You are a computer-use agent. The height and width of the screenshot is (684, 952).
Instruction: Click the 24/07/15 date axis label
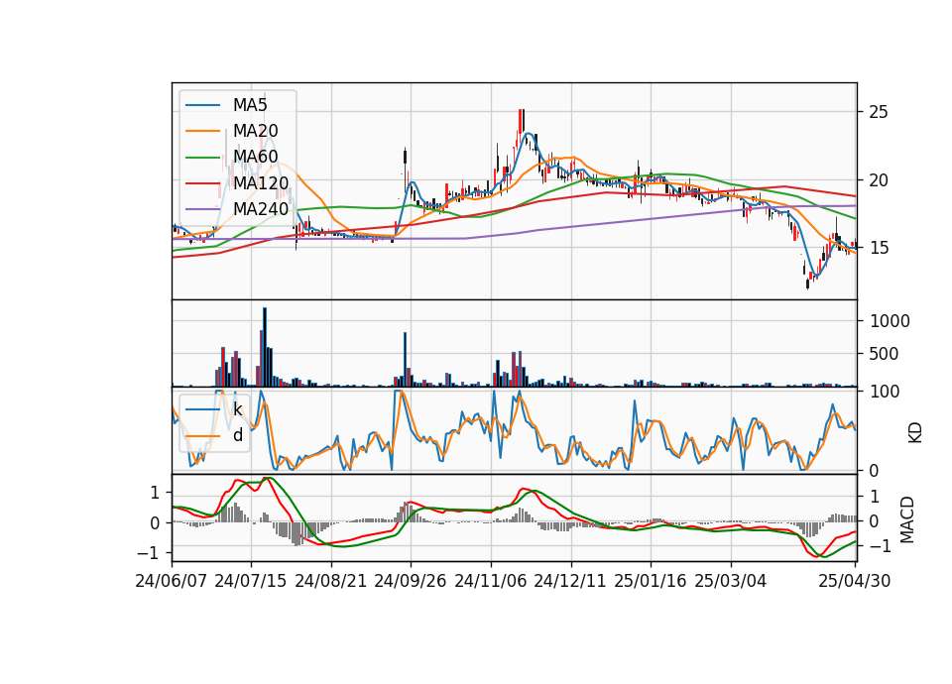(x=251, y=581)
